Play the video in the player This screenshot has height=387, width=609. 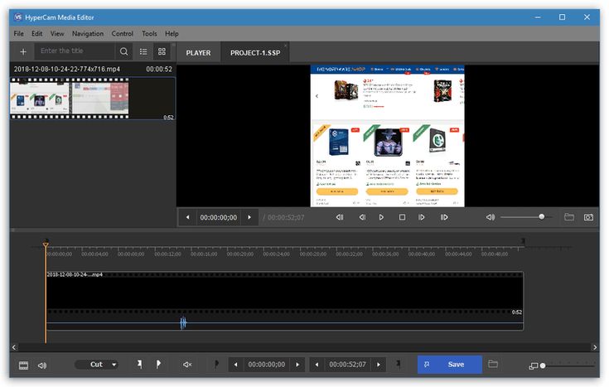(x=381, y=217)
